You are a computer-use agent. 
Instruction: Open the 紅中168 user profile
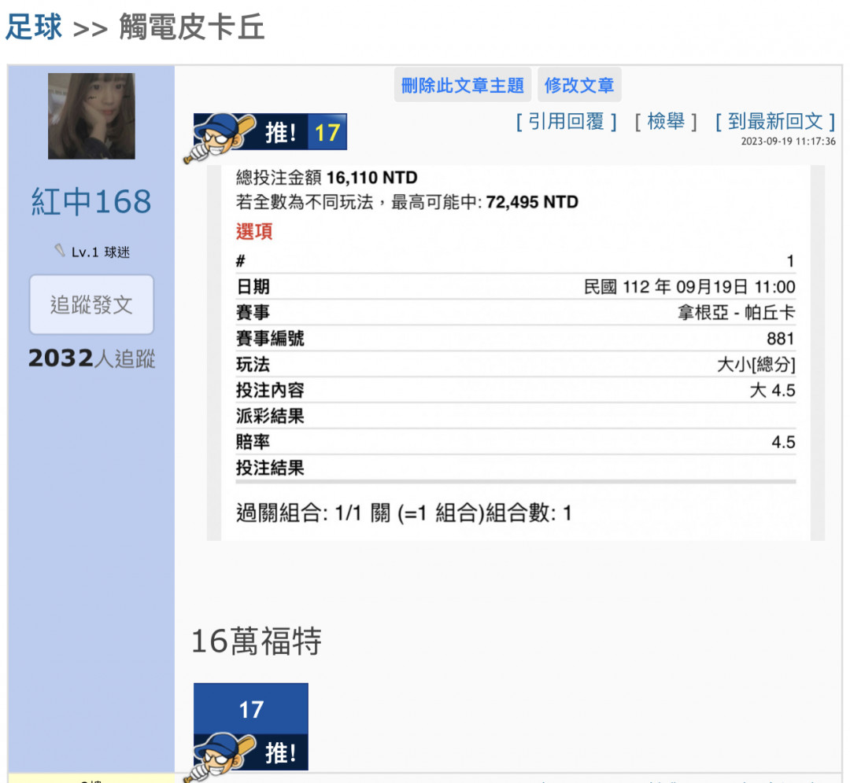[x=91, y=201]
